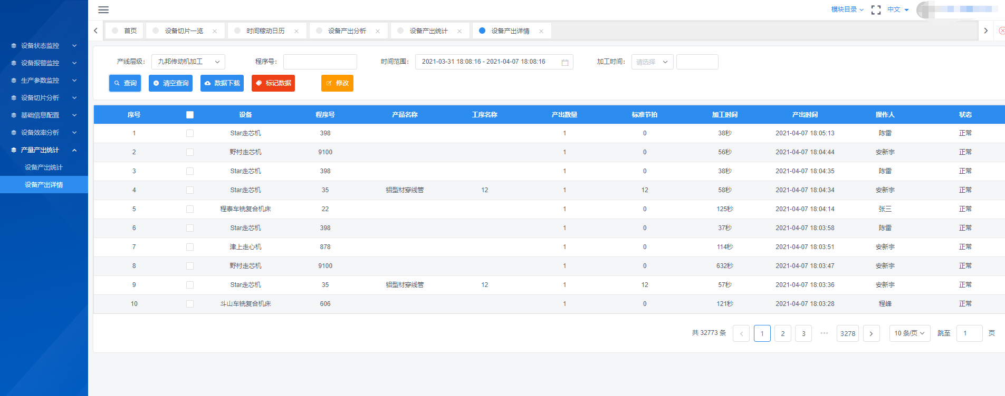Click the 设备效率分析 layers icon

click(x=14, y=133)
